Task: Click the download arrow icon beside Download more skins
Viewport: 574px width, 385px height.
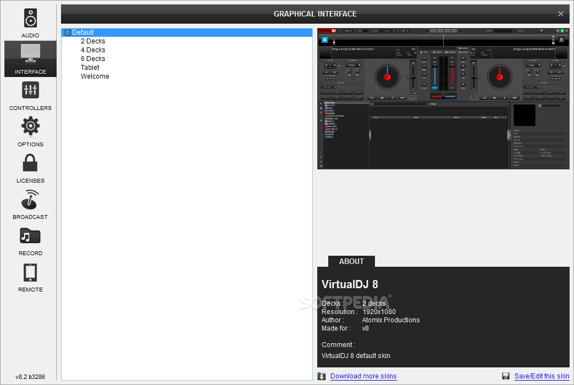Action: (322, 376)
